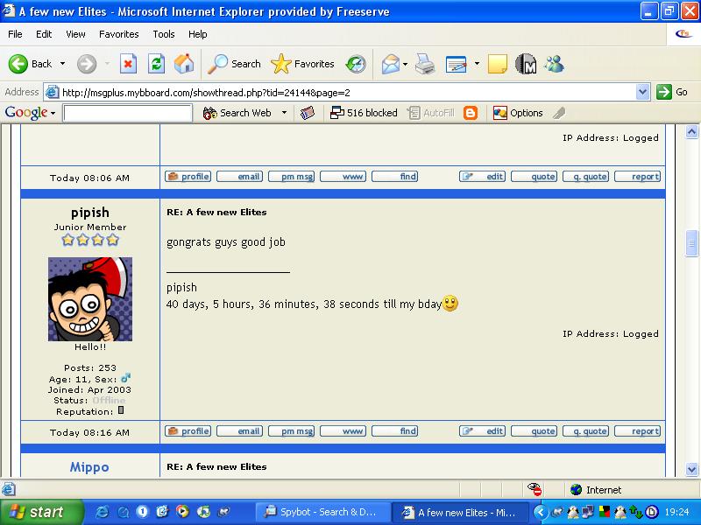
Task: Open the Messenger people icon
Action: pos(555,64)
